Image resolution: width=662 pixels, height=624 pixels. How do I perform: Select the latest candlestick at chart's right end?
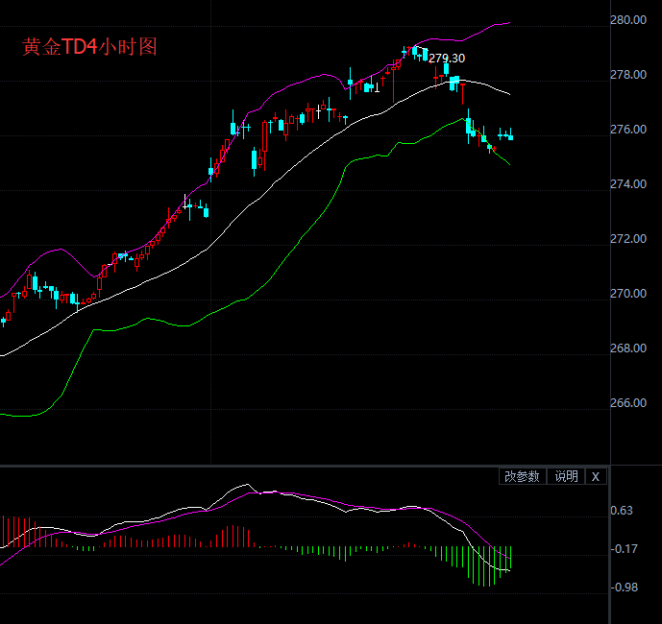pos(510,136)
